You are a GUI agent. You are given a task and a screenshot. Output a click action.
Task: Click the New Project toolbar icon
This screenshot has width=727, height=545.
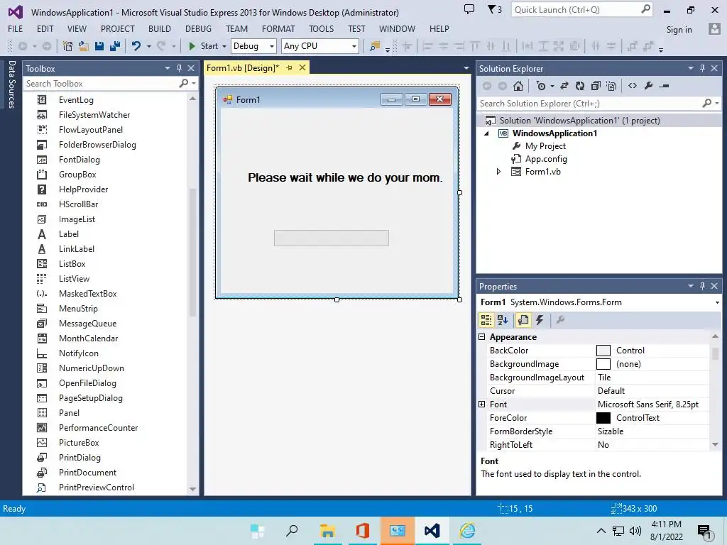tap(67, 46)
